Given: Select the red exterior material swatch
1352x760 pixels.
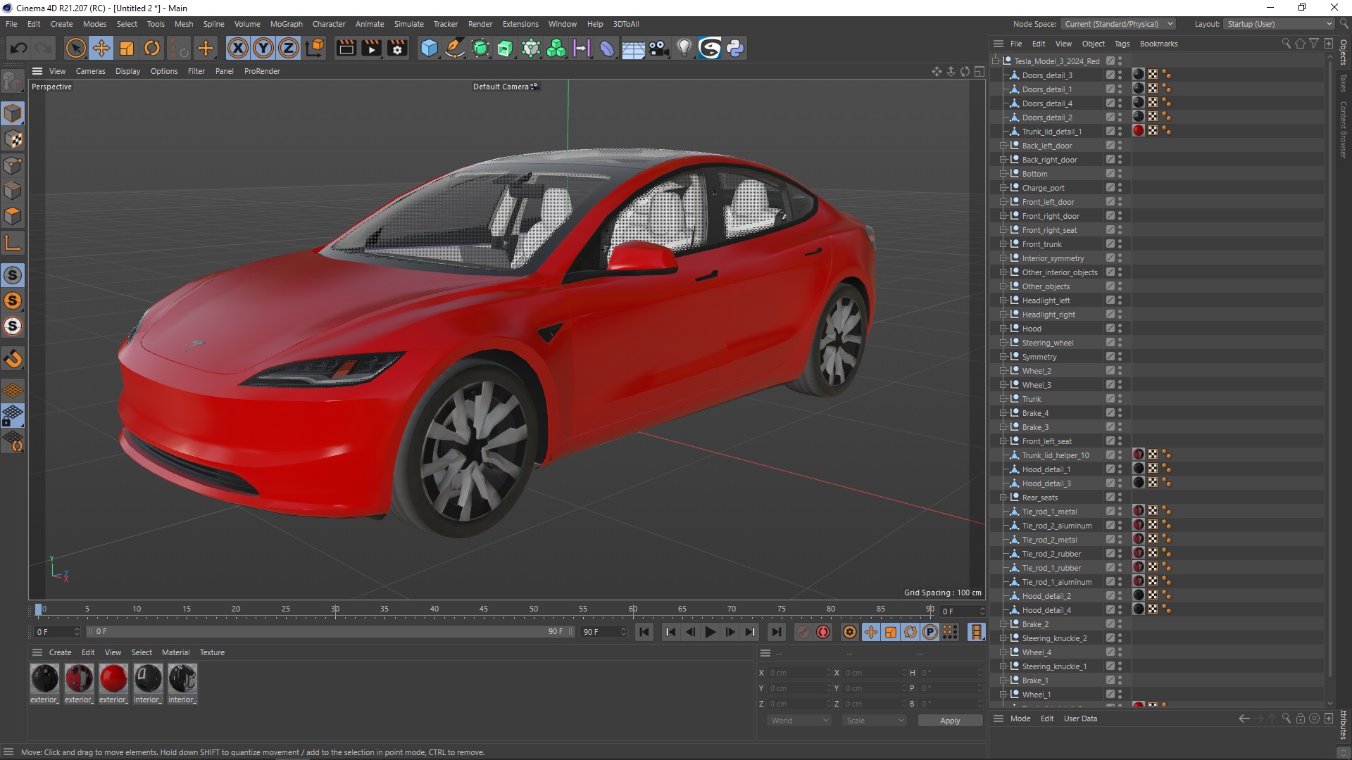Looking at the screenshot, I should click(x=113, y=679).
